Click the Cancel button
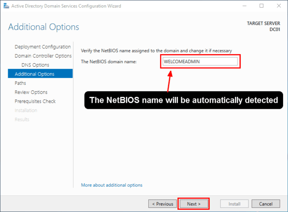Viewport: 288px width, 212px height. 266,204
